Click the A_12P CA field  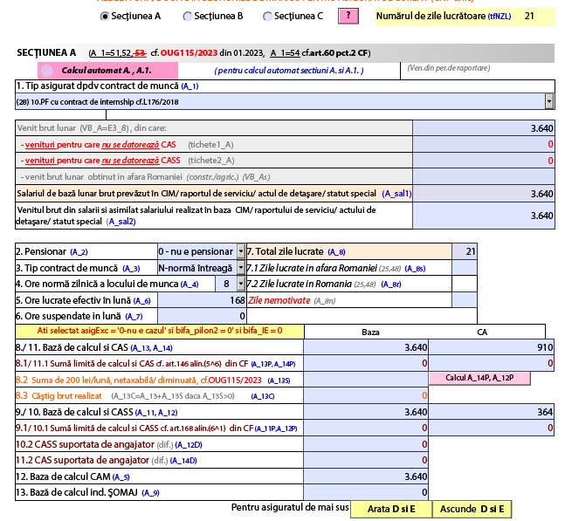(491, 428)
